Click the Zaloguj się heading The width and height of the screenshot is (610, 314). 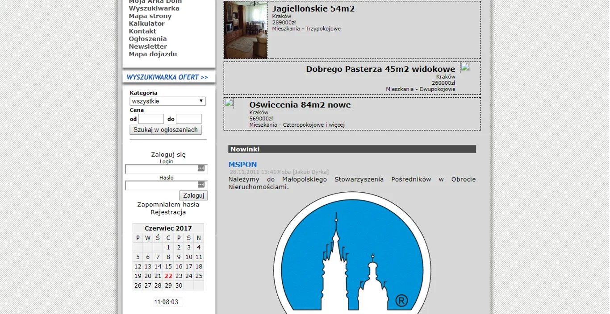[x=168, y=155]
